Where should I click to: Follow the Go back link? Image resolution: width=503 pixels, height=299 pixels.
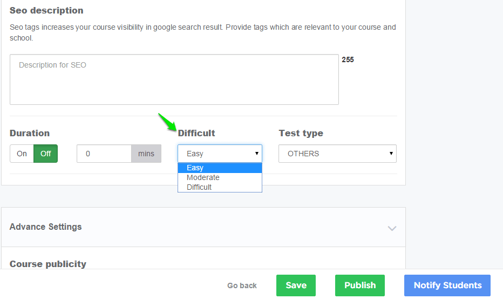point(242,285)
